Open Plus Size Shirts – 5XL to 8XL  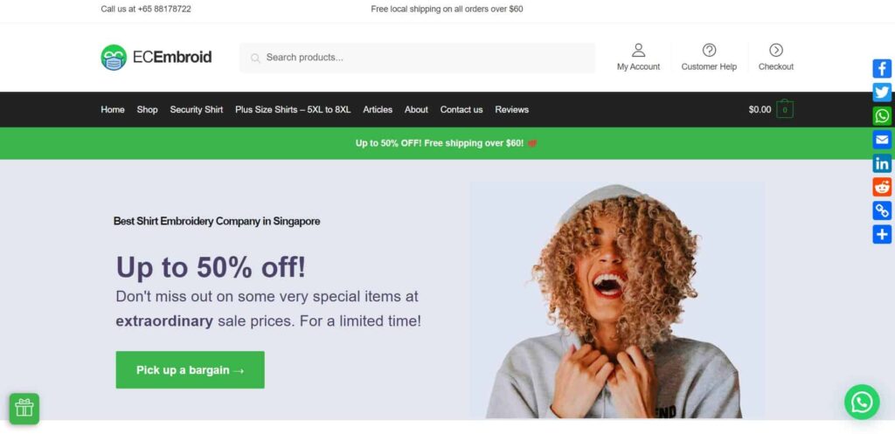click(x=293, y=109)
